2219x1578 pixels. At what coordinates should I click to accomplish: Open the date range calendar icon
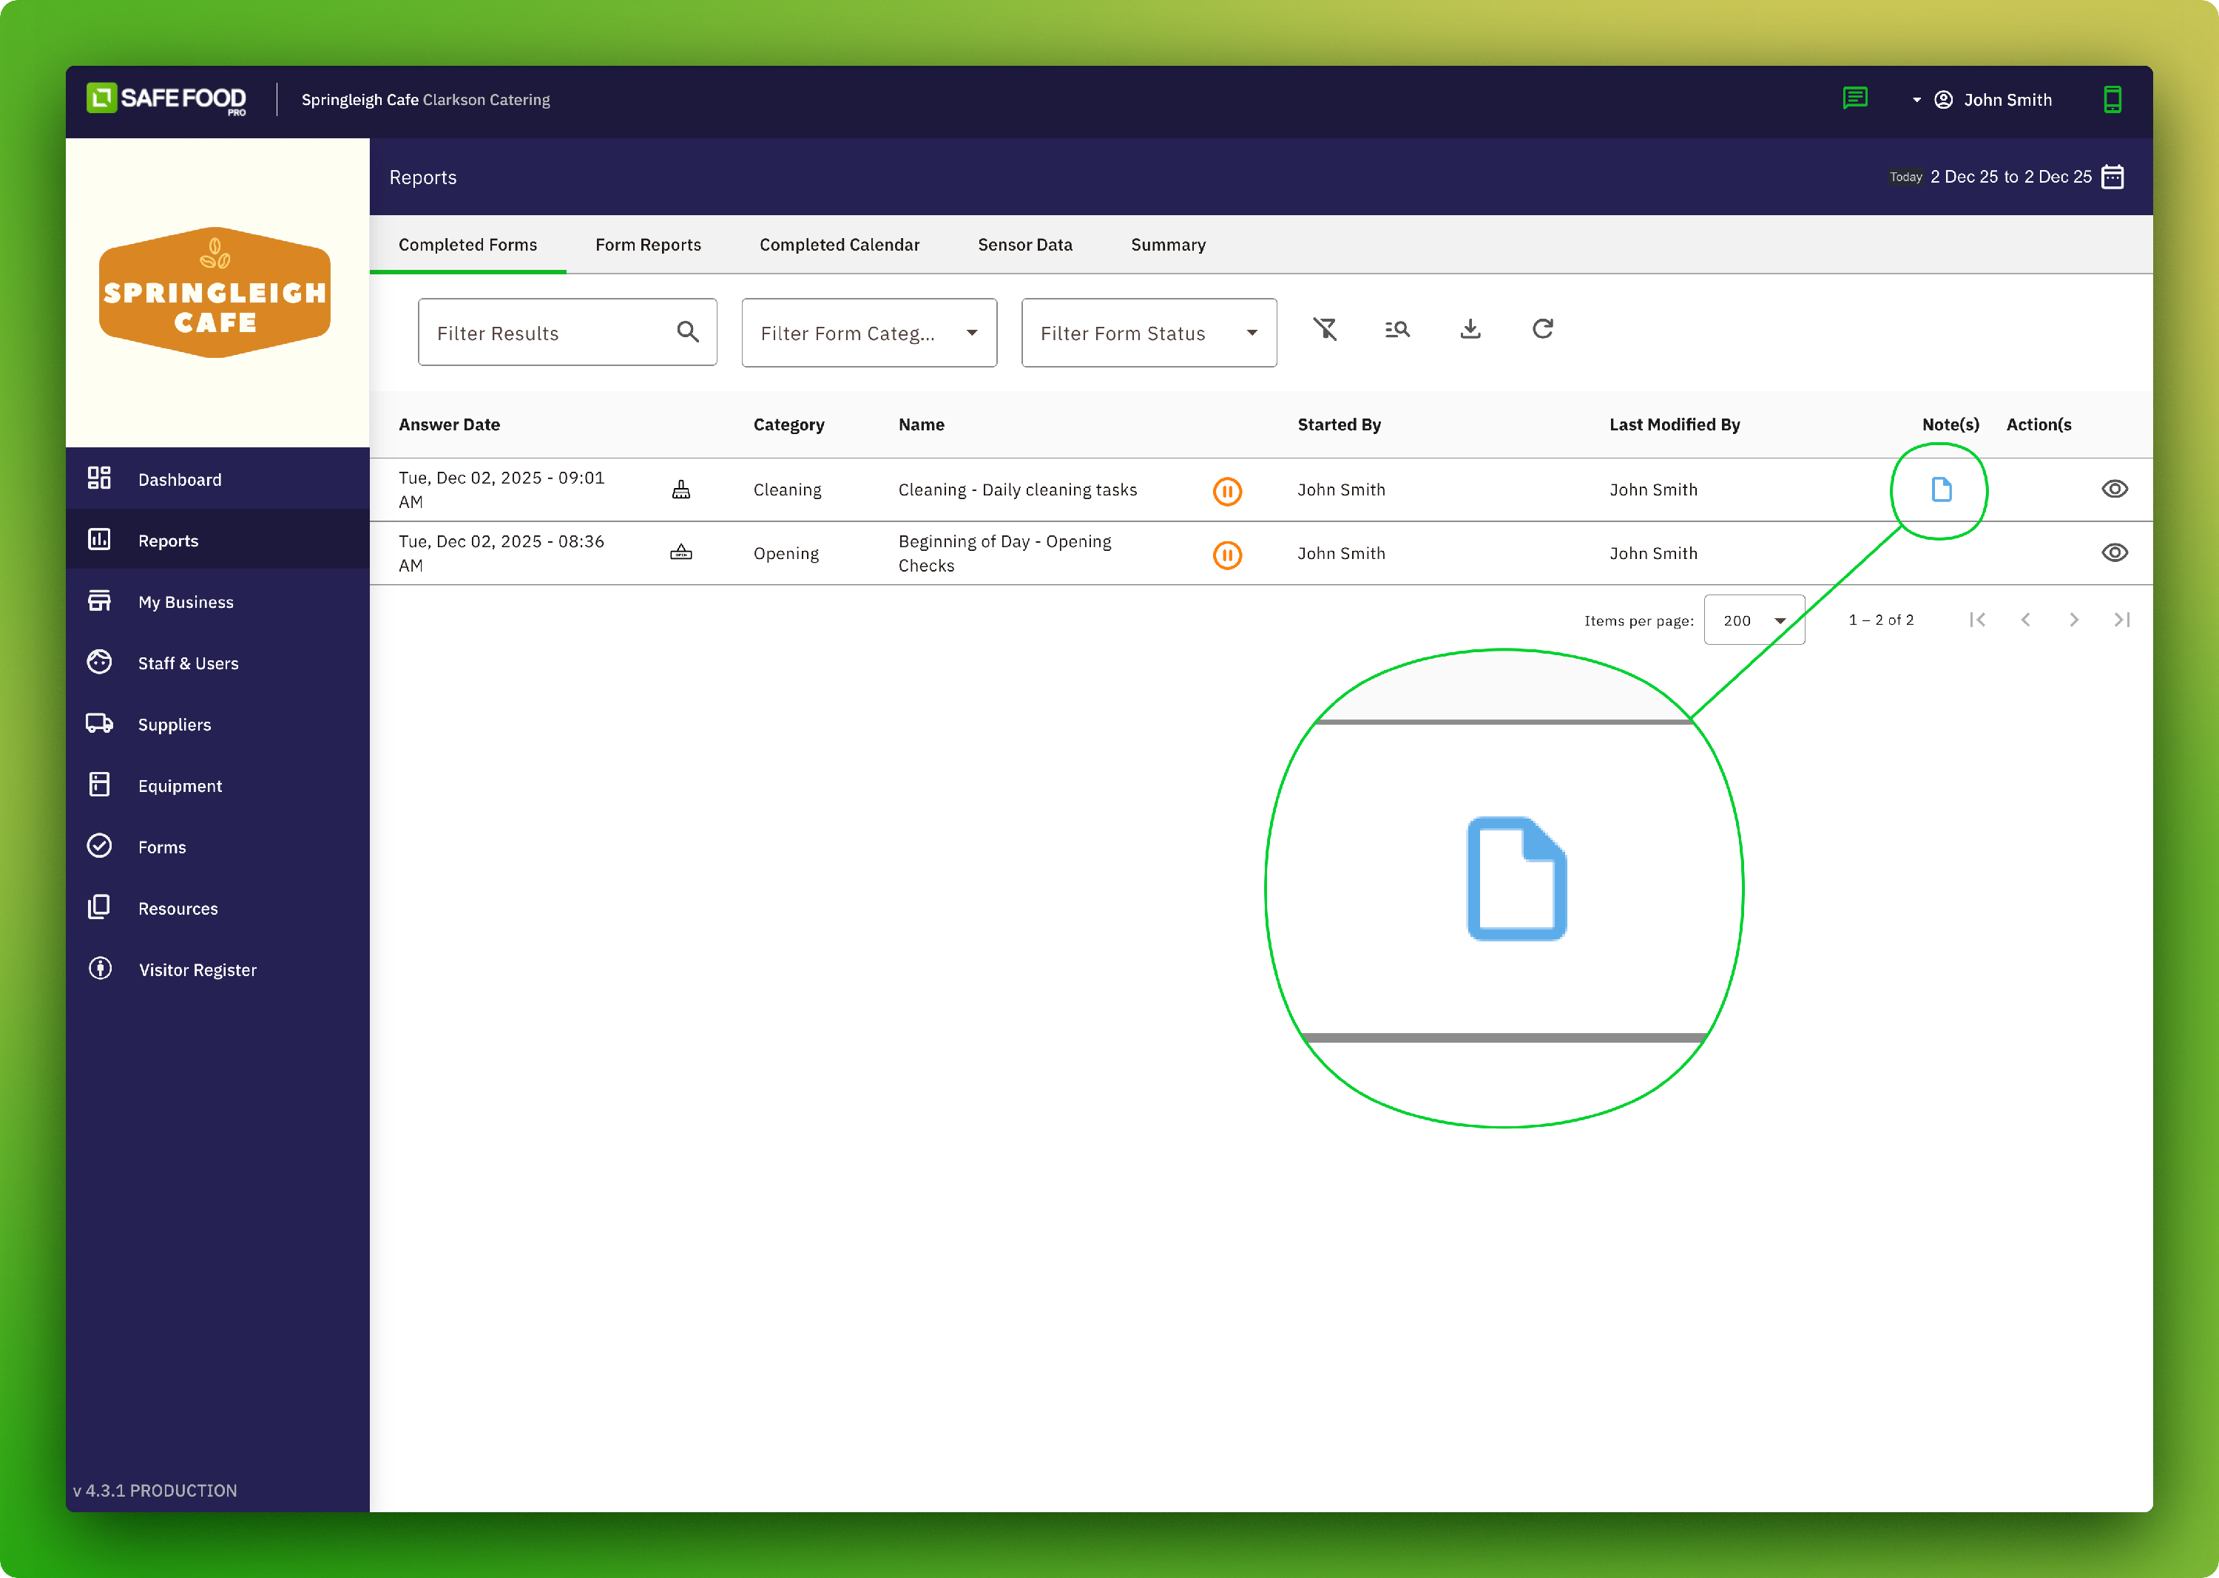[x=2112, y=177]
